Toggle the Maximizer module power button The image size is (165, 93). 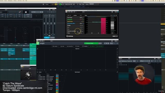coord(25,15)
